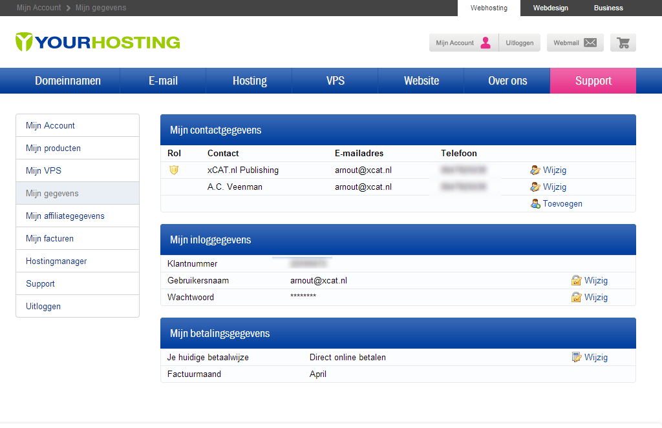Click Wijzig next to Gebruikersnaam
Viewport: 662px width, 428px height.
click(595, 281)
